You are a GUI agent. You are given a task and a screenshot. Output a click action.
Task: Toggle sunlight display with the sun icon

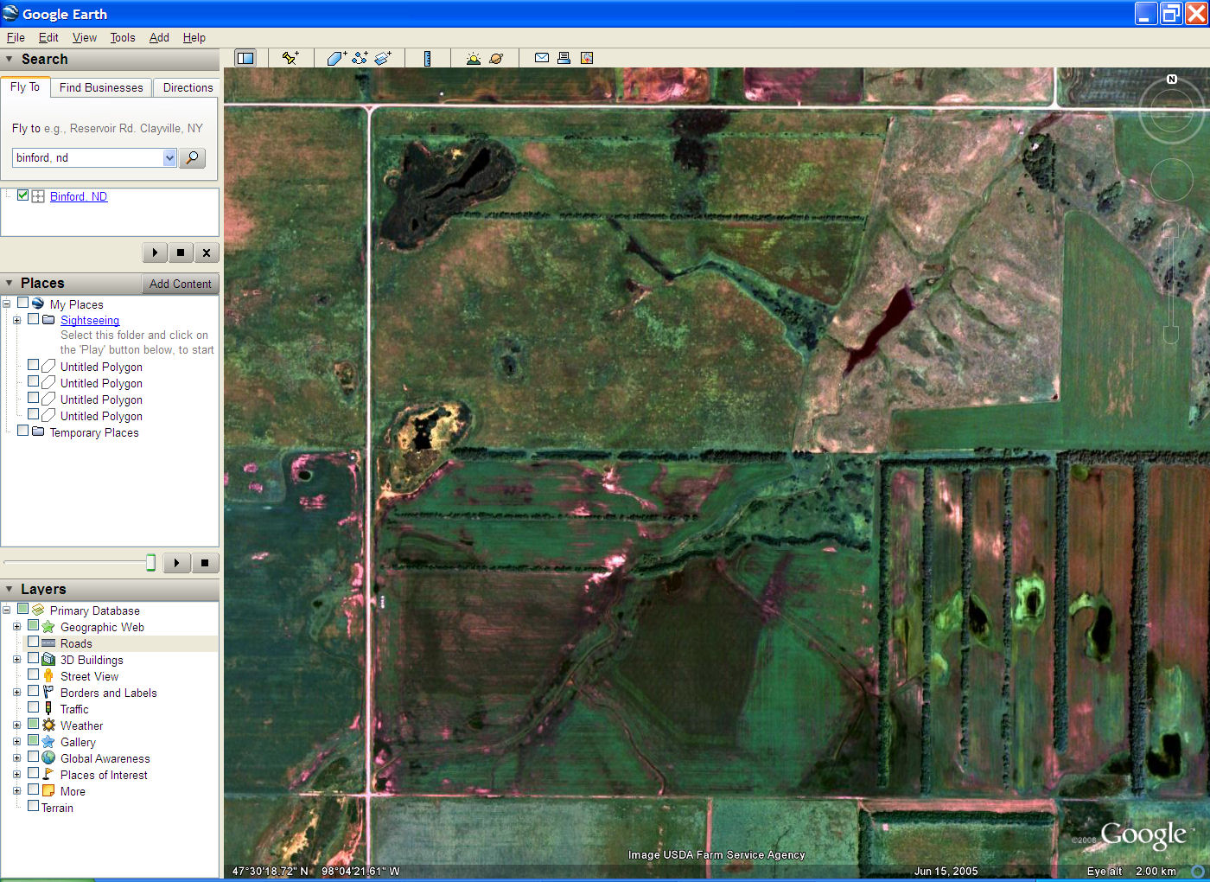tap(473, 58)
